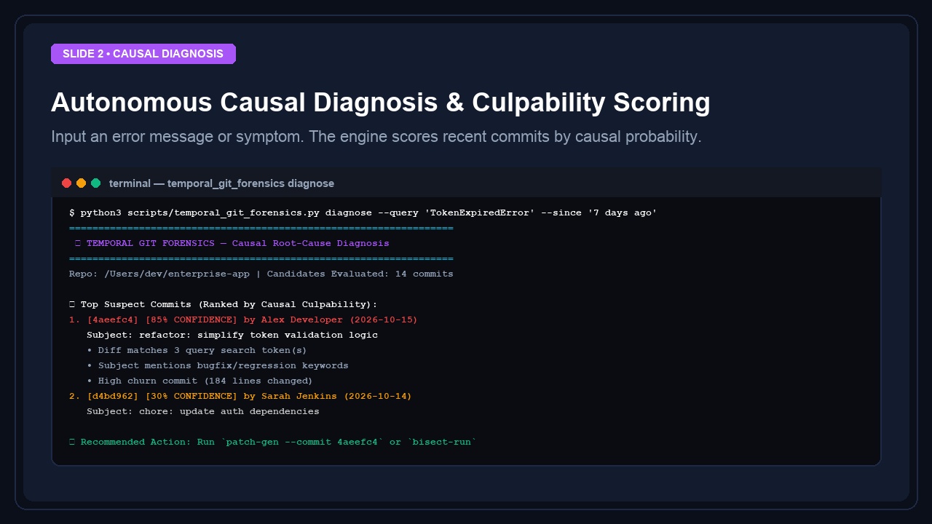
Task: Click the commit line for 4aeefc4 by Alex Developer
Action: pos(243,319)
